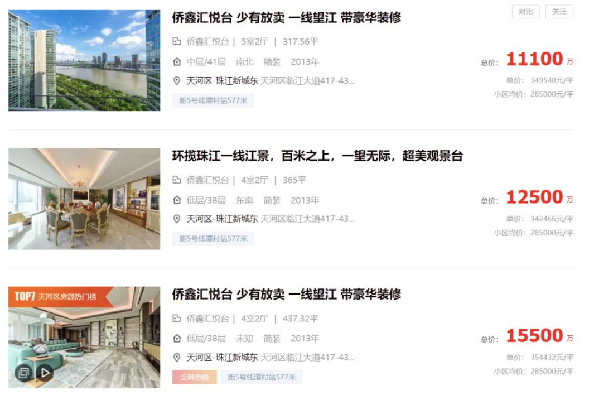Click the TOP7 天河区房源热门榜 banner
The image size is (589, 395).
60,297
